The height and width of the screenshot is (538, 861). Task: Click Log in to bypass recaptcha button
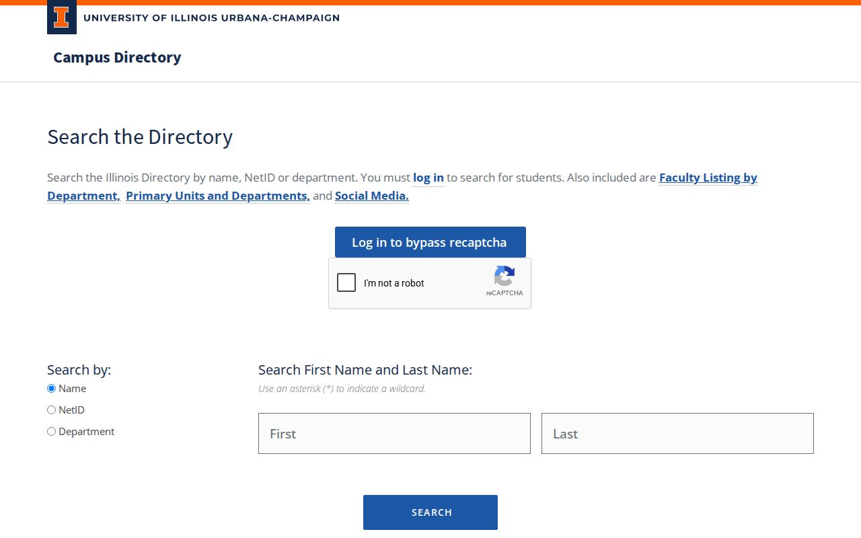coord(430,242)
